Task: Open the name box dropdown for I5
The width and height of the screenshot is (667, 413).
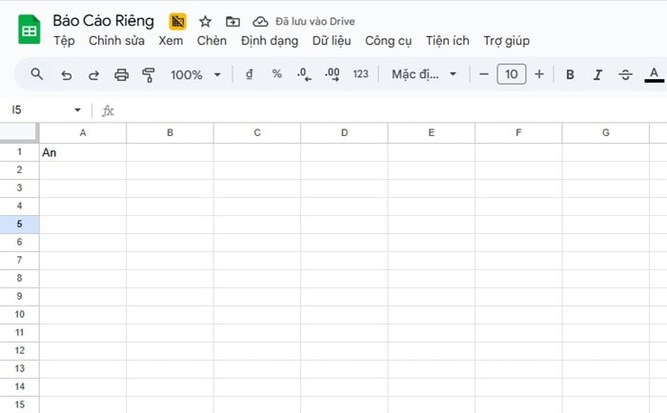Action: pyautogui.click(x=77, y=110)
